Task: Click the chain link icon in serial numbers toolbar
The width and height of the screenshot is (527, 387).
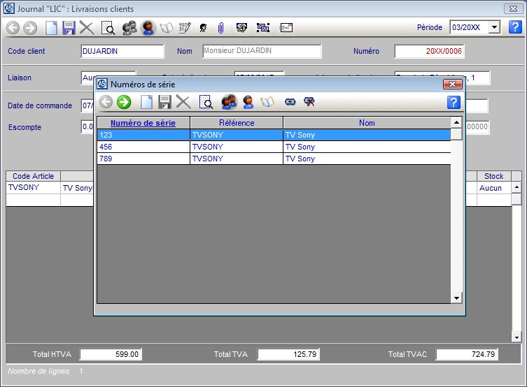Action: tap(290, 103)
